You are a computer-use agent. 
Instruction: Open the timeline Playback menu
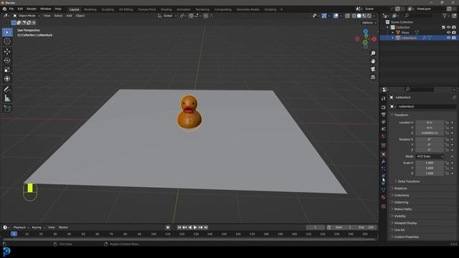21,227
